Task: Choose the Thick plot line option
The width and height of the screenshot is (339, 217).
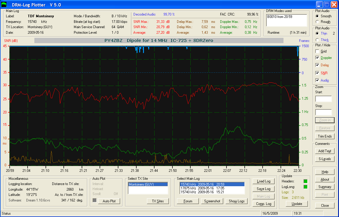Action: click(317, 40)
